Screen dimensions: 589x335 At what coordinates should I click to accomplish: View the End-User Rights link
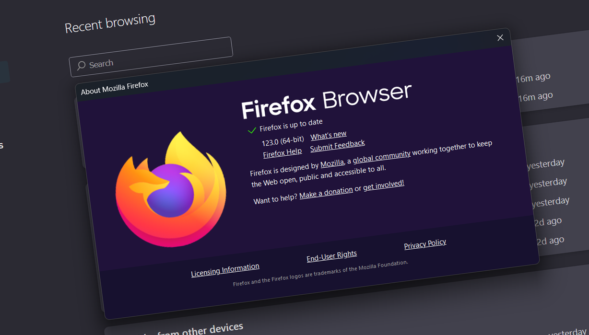coord(331,256)
